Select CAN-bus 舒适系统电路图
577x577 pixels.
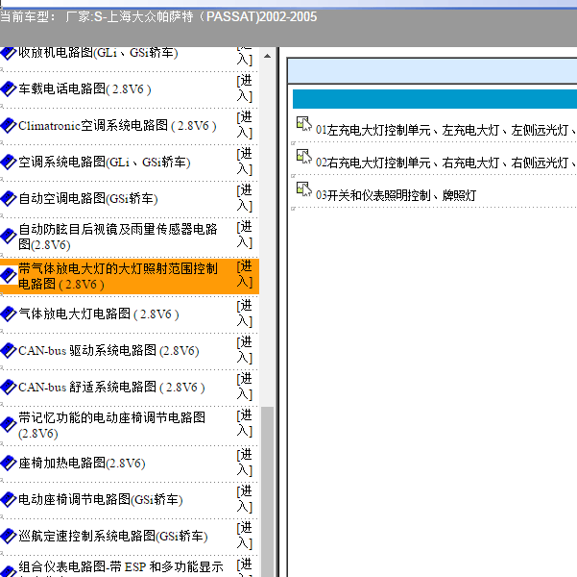[x=111, y=388]
